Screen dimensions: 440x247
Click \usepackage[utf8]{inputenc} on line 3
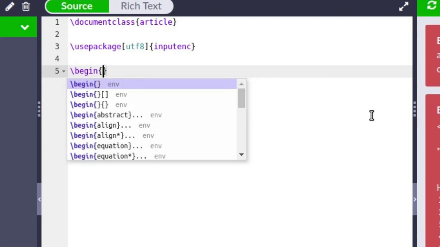tap(132, 47)
